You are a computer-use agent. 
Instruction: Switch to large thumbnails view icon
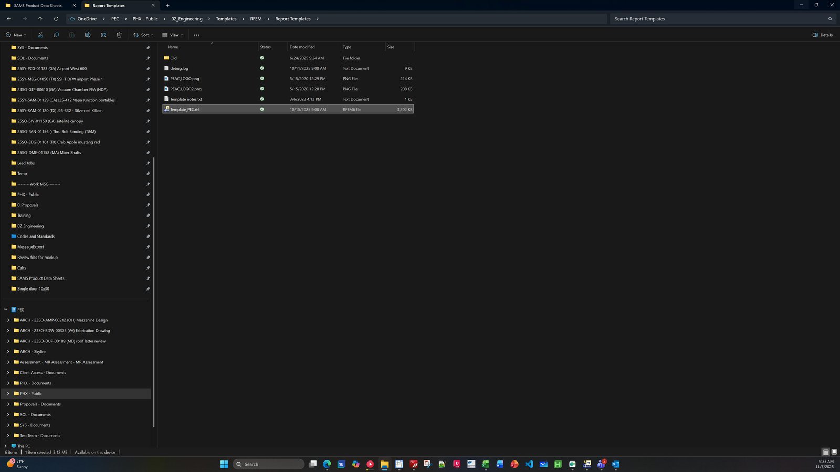coord(834,452)
